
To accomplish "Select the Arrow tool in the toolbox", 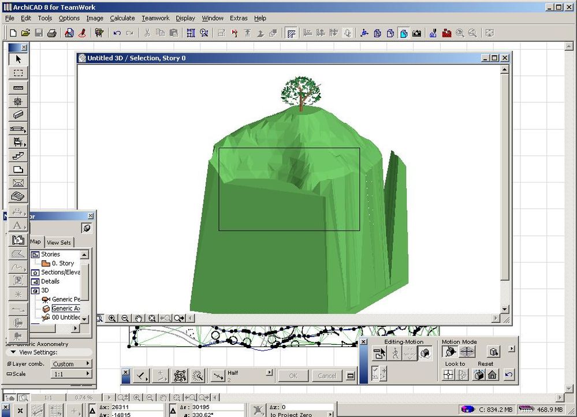I will [x=18, y=59].
